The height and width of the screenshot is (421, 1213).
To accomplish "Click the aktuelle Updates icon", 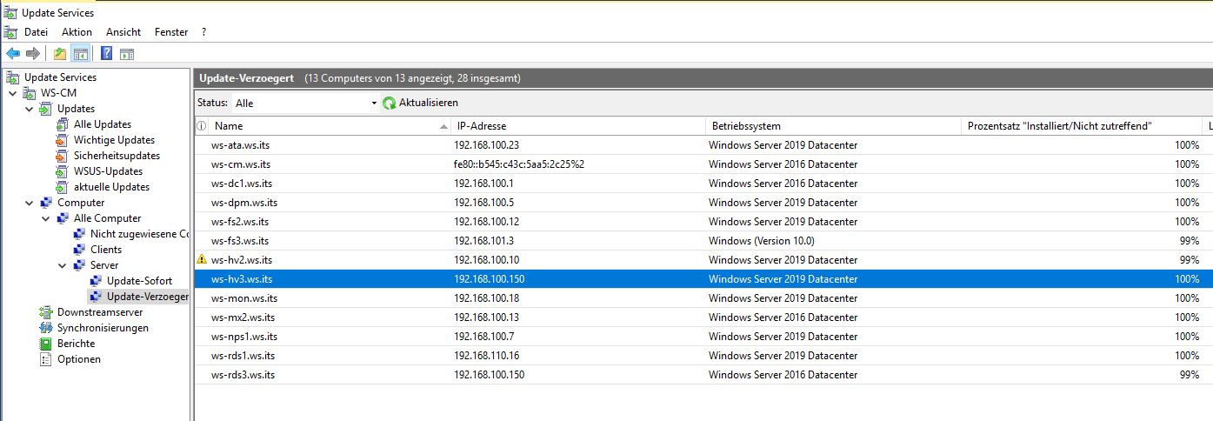I will coord(62,187).
